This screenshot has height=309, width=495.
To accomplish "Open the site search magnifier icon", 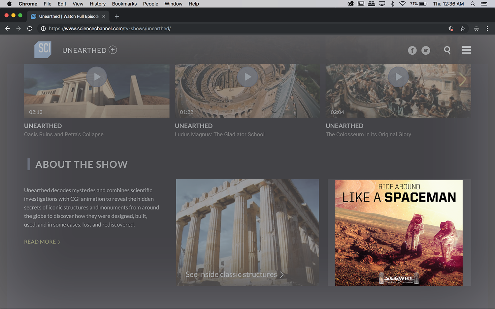I will click(447, 50).
